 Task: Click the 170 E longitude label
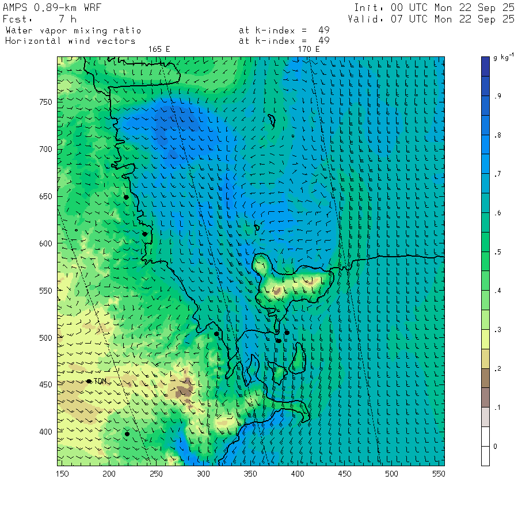tap(308, 49)
